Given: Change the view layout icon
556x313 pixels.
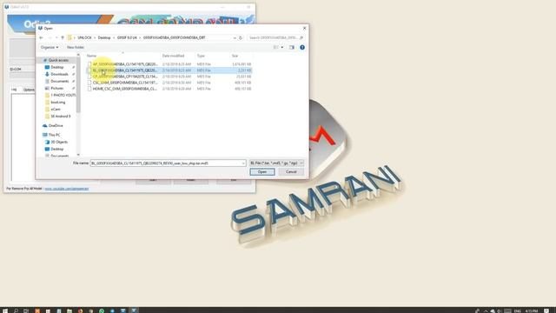Looking at the screenshot, I should pyautogui.click(x=276, y=47).
